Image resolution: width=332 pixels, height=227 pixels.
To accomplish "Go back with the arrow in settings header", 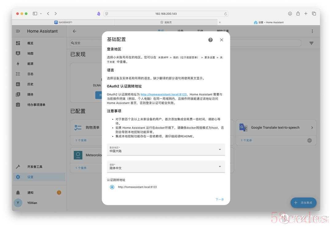I will (x=74, y=31).
